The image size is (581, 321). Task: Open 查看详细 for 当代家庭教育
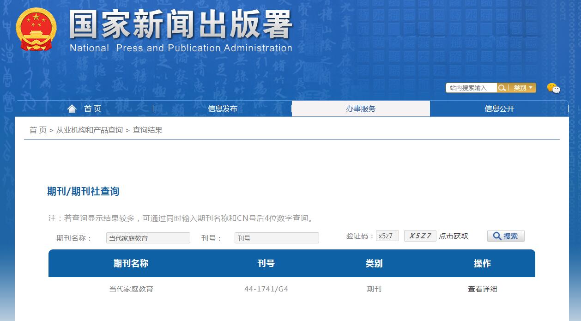(x=482, y=289)
